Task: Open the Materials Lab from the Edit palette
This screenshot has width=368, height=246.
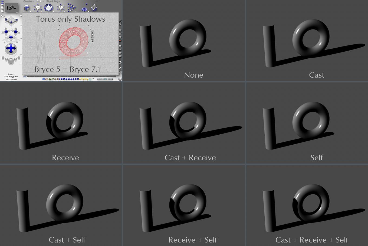Action: [26, 7]
